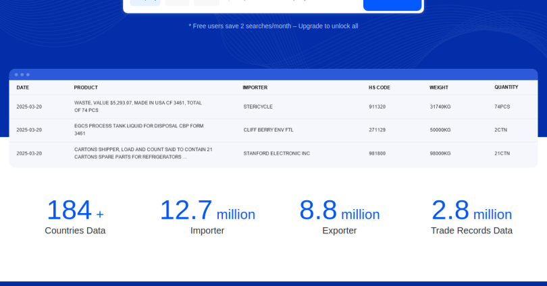Click the search input field
Image resolution: width=547 pixels, height=286 pixels.
[x=290, y=3]
